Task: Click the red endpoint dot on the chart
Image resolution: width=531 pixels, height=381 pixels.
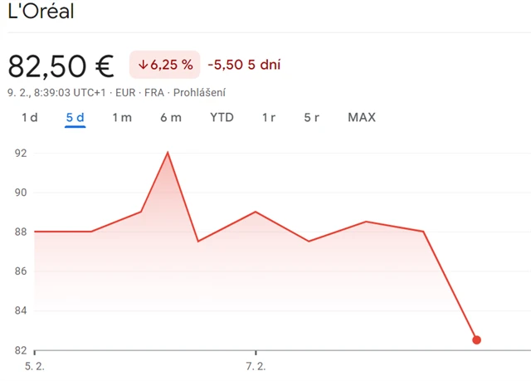Action: [476, 339]
